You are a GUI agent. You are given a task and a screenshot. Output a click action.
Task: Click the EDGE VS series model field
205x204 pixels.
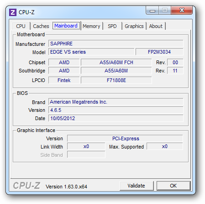click(x=91, y=52)
